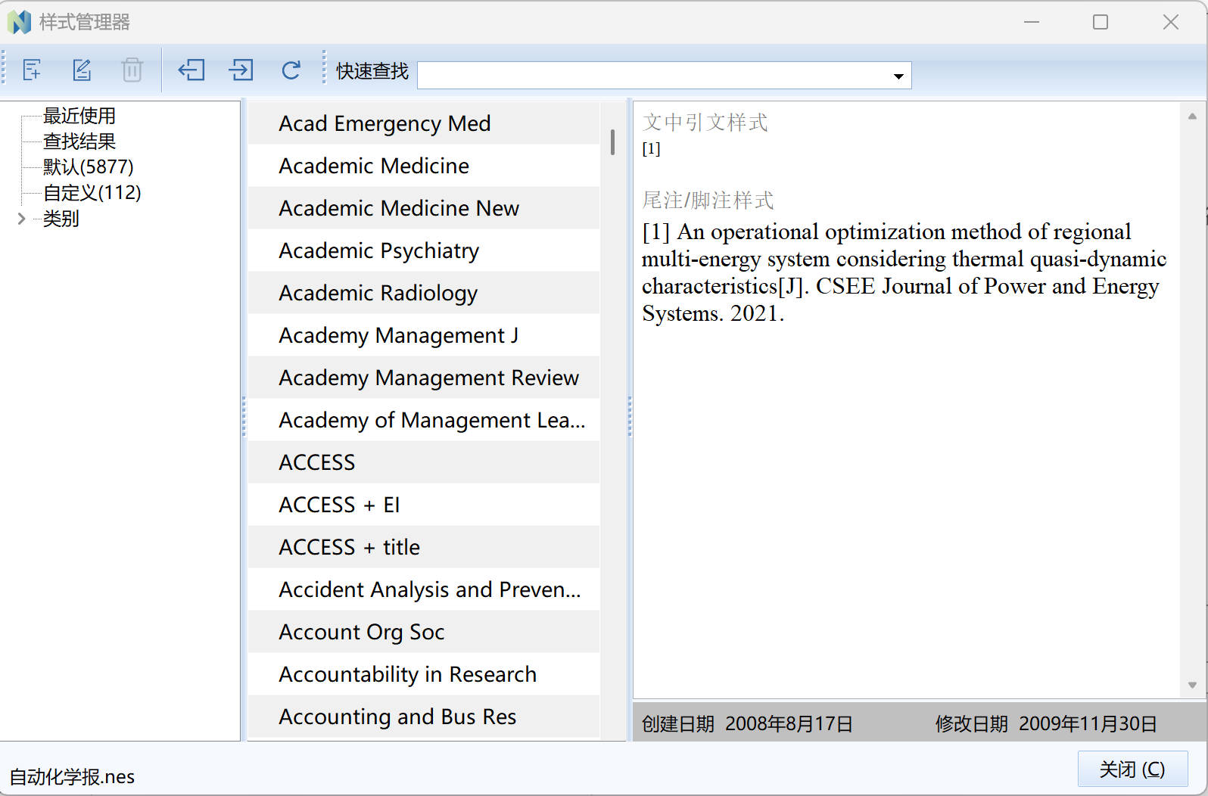Viewport: 1208px width, 796px height.
Task: Select 查找结果 in the tree
Action: click(x=79, y=141)
